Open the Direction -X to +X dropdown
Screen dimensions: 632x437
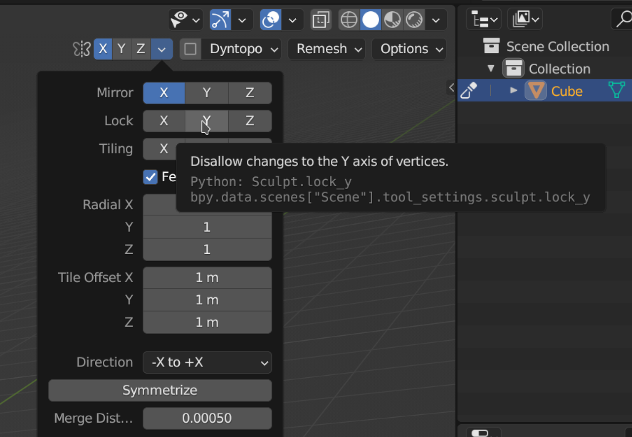[207, 362]
